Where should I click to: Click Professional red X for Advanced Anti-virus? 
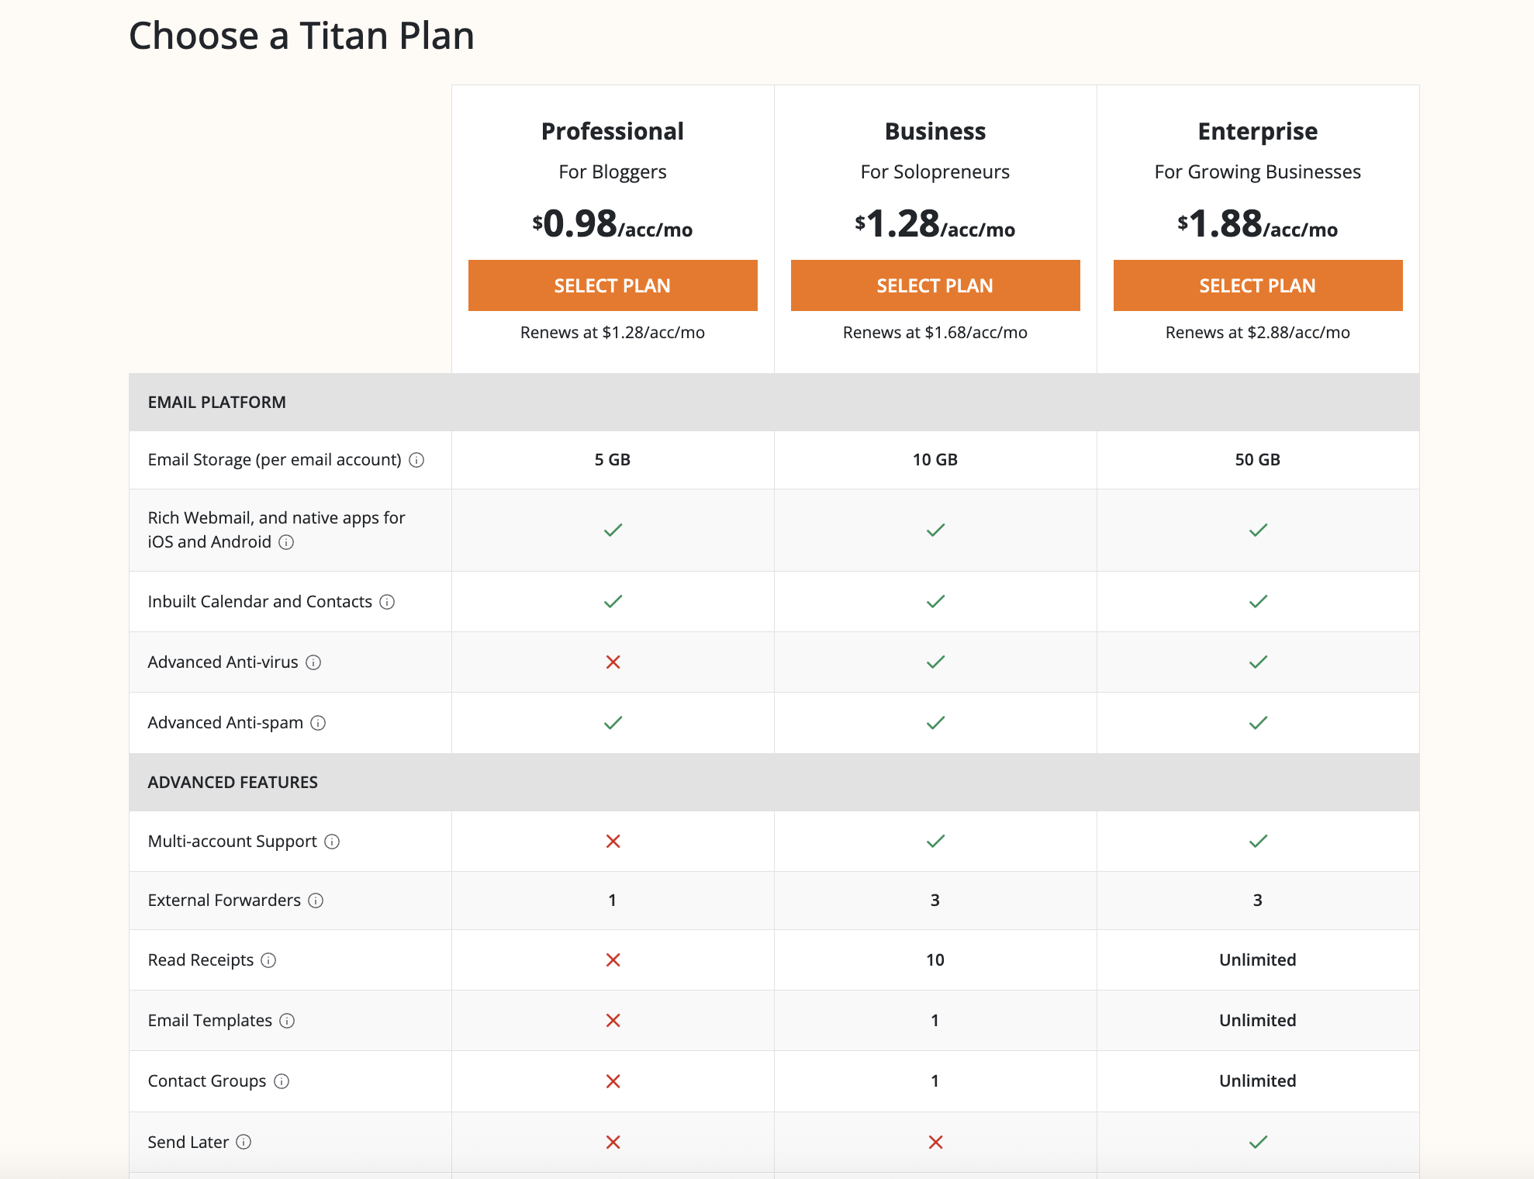tap(613, 662)
